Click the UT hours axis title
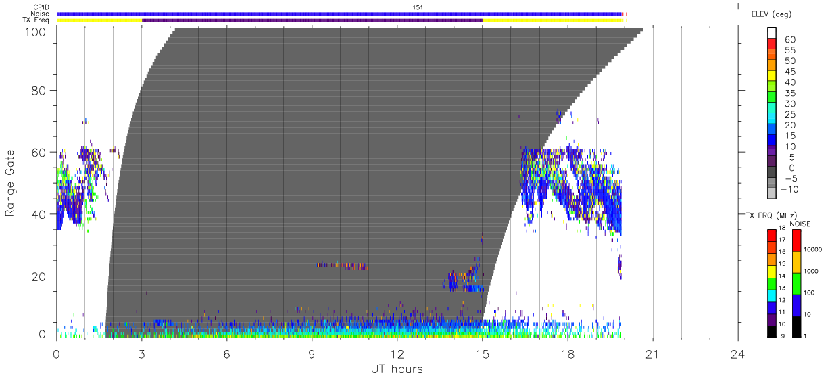Viewport: 830px width, 383px height. tap(396, 369)
